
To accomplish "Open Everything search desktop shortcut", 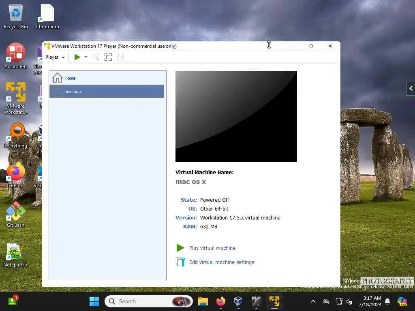I will point(16,135).
